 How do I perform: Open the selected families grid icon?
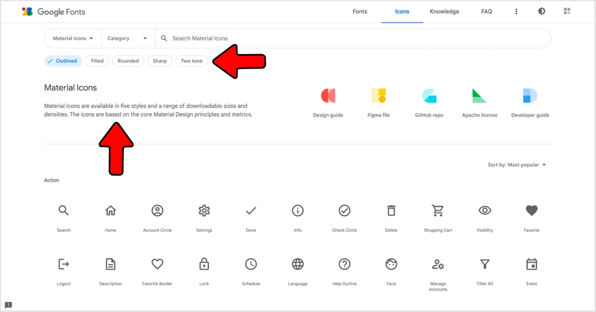coord(567,11)
